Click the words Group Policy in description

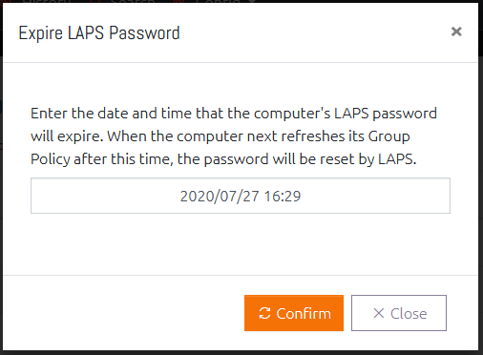coord(220,148)
